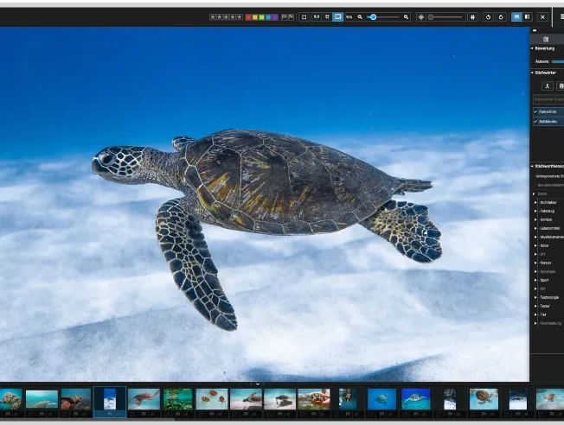Viewport: 564px width, 425px height.
Task: Expand the Technologie keyword node
Action: pyautogui.click(x=535, y=297)
